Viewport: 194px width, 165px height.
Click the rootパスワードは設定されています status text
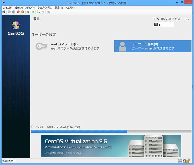[x=75, y=48]
